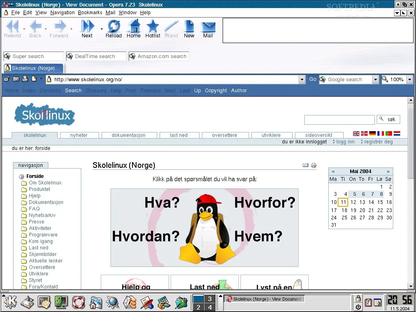Click the page scrollbar down arrow
The height and width of the screenshot is (312, 416).
click(x=411, y=286)
